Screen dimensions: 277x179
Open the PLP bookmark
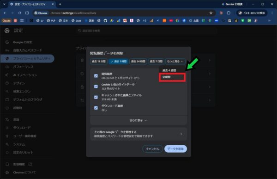pyautogui.click(x=51, y=21)
